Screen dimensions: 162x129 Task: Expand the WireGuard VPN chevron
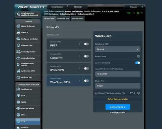click(x=80, y=81)
